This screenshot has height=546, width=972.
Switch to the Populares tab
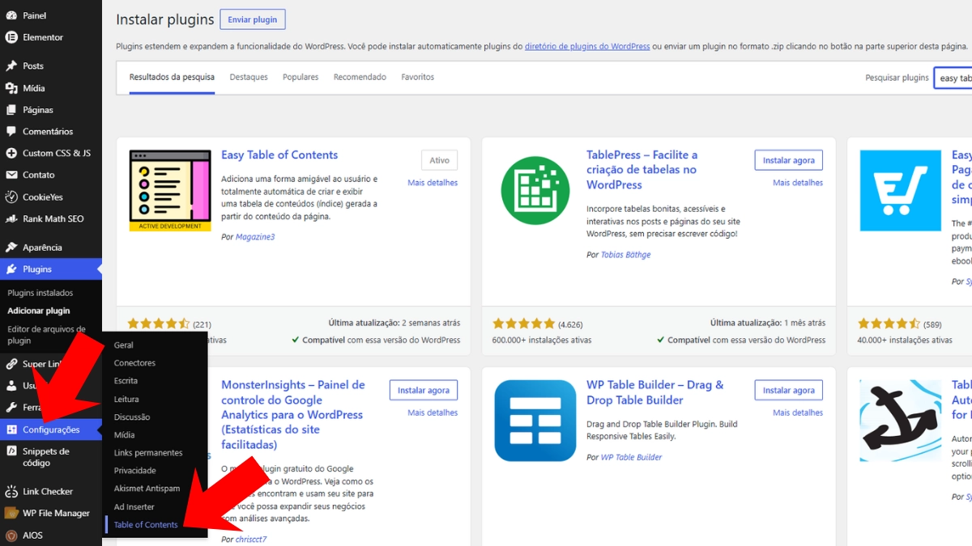(x=301, y=78)
